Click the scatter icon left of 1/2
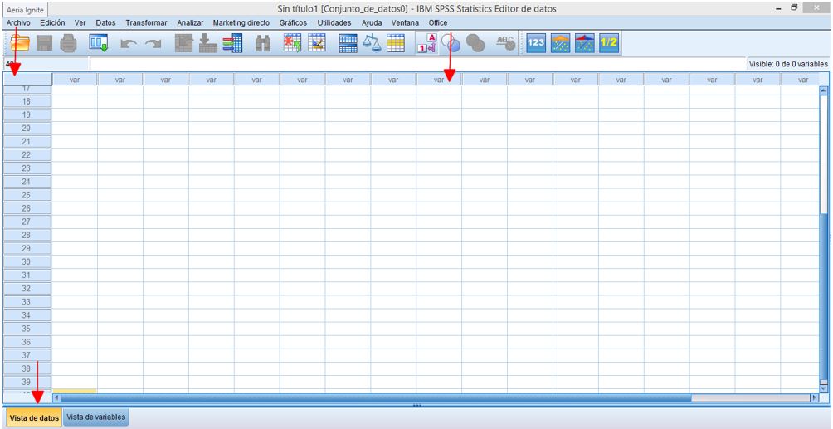Image resolution: width=833 pixels, height=429 pixels. 584,44
